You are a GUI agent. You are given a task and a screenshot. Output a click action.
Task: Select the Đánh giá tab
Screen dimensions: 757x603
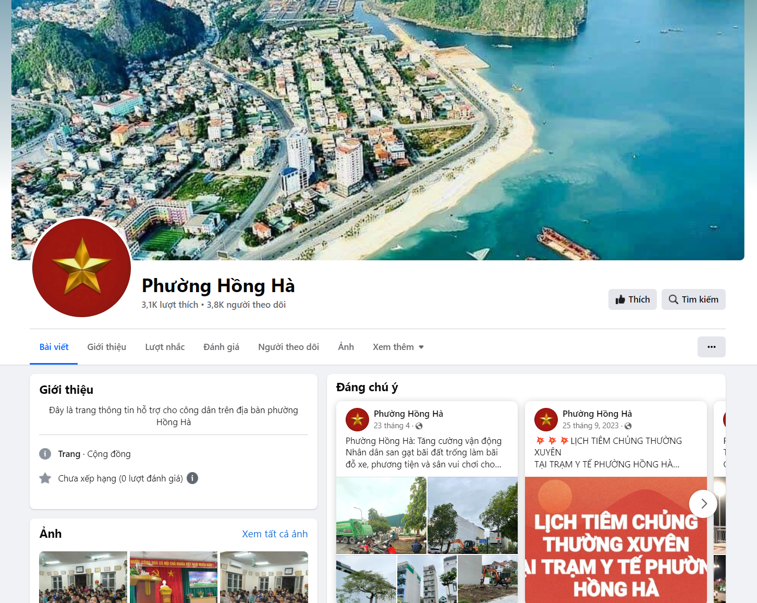coord(221,347)
